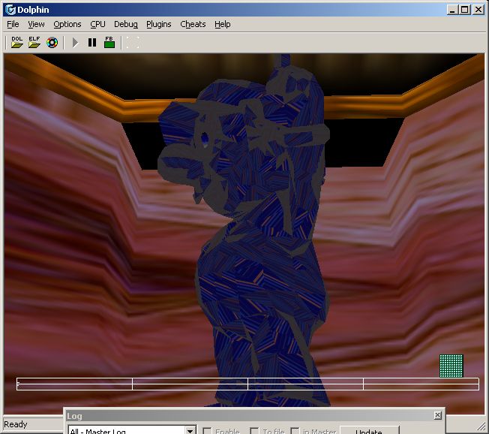Open the File menu

point(13,24)
